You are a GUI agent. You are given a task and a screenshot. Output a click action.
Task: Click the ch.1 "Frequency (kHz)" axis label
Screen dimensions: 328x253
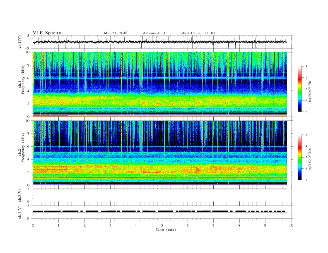[x=23, y=79]
